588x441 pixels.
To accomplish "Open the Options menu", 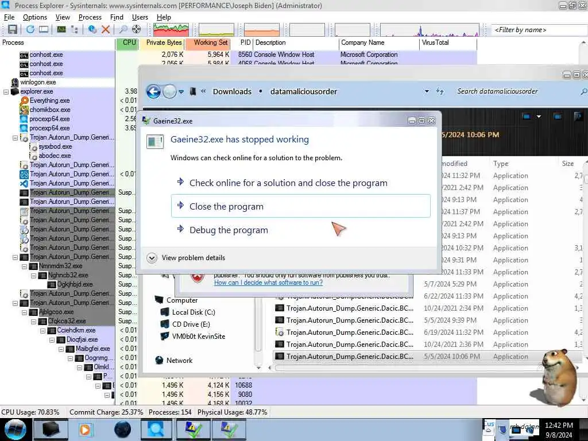I will click(x=35, y=17).
